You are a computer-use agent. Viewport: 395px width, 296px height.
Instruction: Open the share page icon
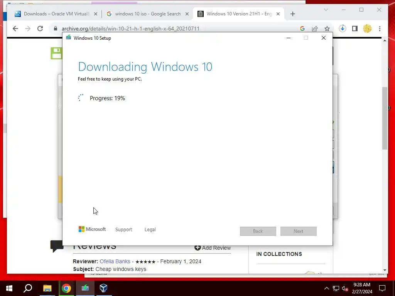(x=315, y=29)
